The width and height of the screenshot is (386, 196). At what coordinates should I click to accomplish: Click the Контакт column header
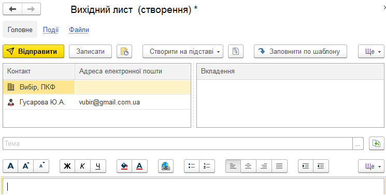tap(39, 71)
